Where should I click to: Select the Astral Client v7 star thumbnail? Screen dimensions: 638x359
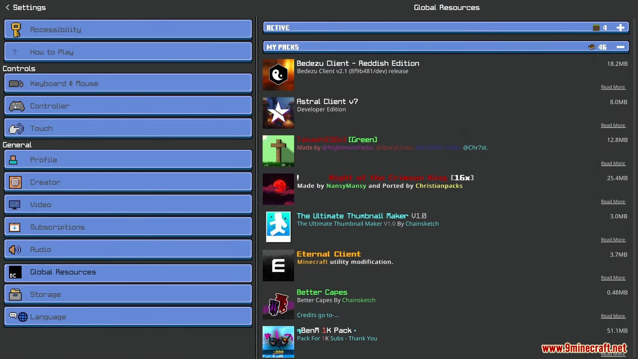coord(278,113)
